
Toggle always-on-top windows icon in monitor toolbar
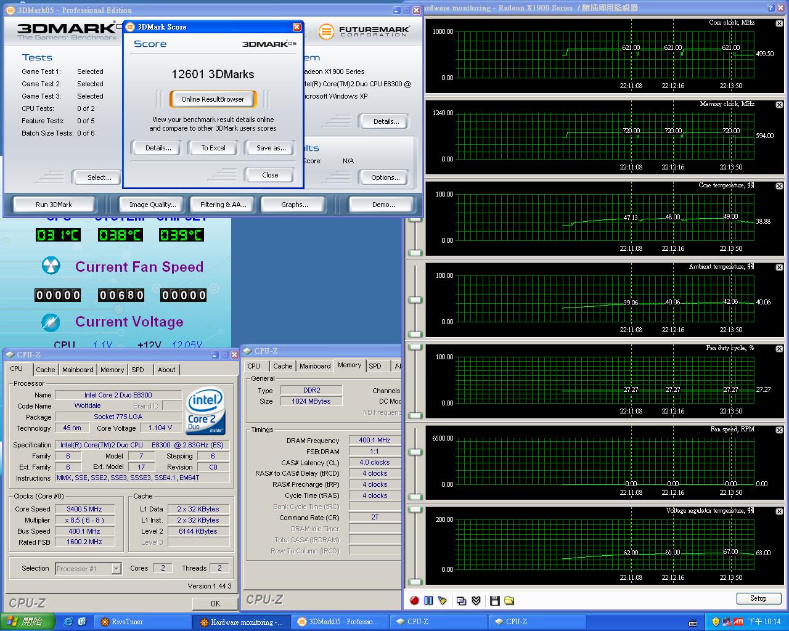click(461, 600)
